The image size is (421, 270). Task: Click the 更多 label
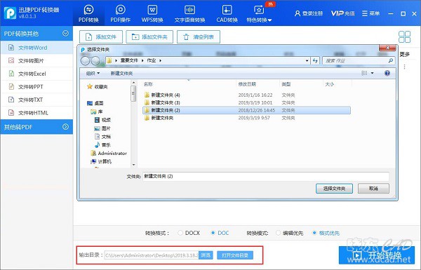tap(404, 55)
